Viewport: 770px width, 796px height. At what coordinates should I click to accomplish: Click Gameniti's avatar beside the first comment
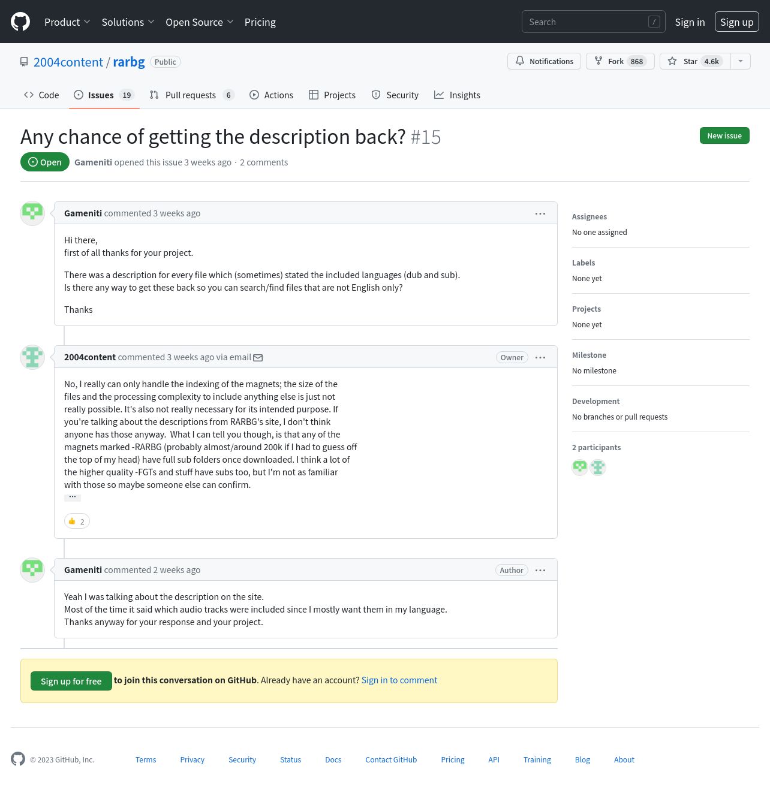click(32, 213)
